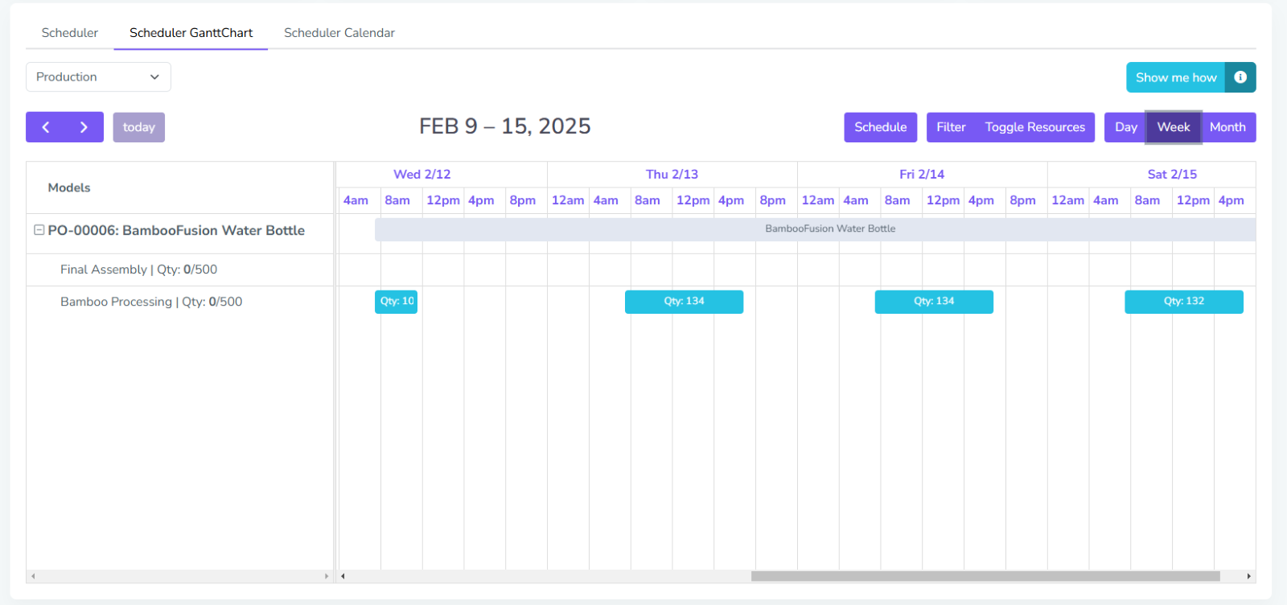Click the Schedule button
Screen dimensions: 1287x605
click(880, 127)
